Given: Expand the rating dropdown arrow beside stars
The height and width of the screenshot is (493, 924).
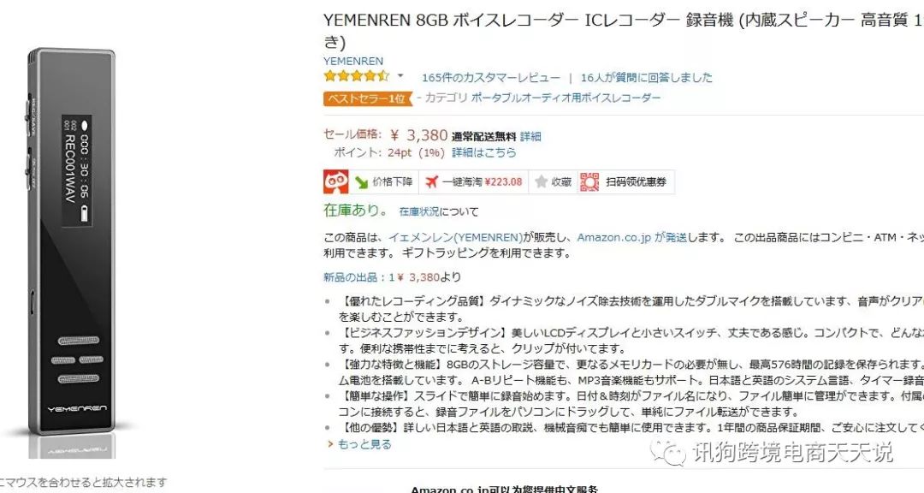Looking at the screenshot, I should (x=400, y=76).
